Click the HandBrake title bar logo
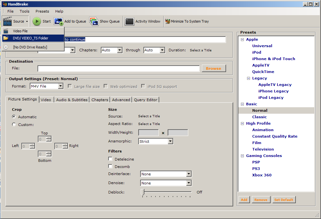Image resolution: width=321 pixels, height=219 pixels. (x=5, y=4)
